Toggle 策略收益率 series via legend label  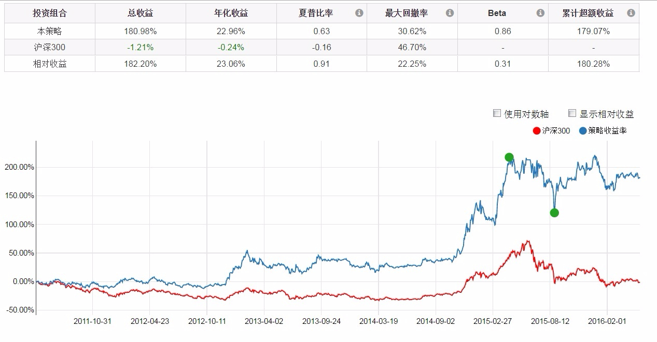(x=607, y=131)
